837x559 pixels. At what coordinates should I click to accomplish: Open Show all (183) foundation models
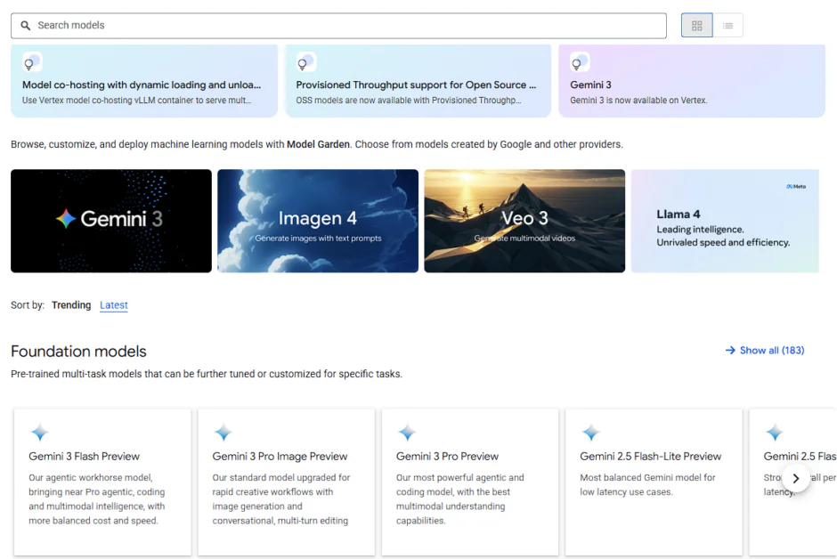[765, 351]
